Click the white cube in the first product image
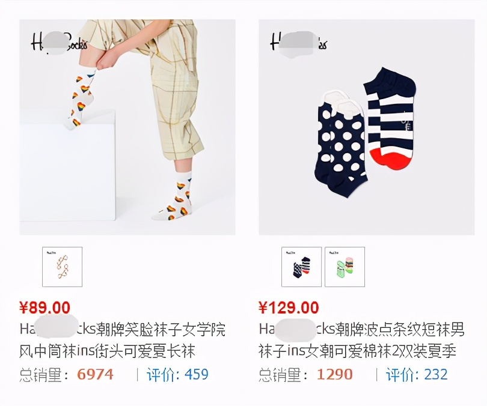Screen dimensions: 487x406 click(67, 168)
